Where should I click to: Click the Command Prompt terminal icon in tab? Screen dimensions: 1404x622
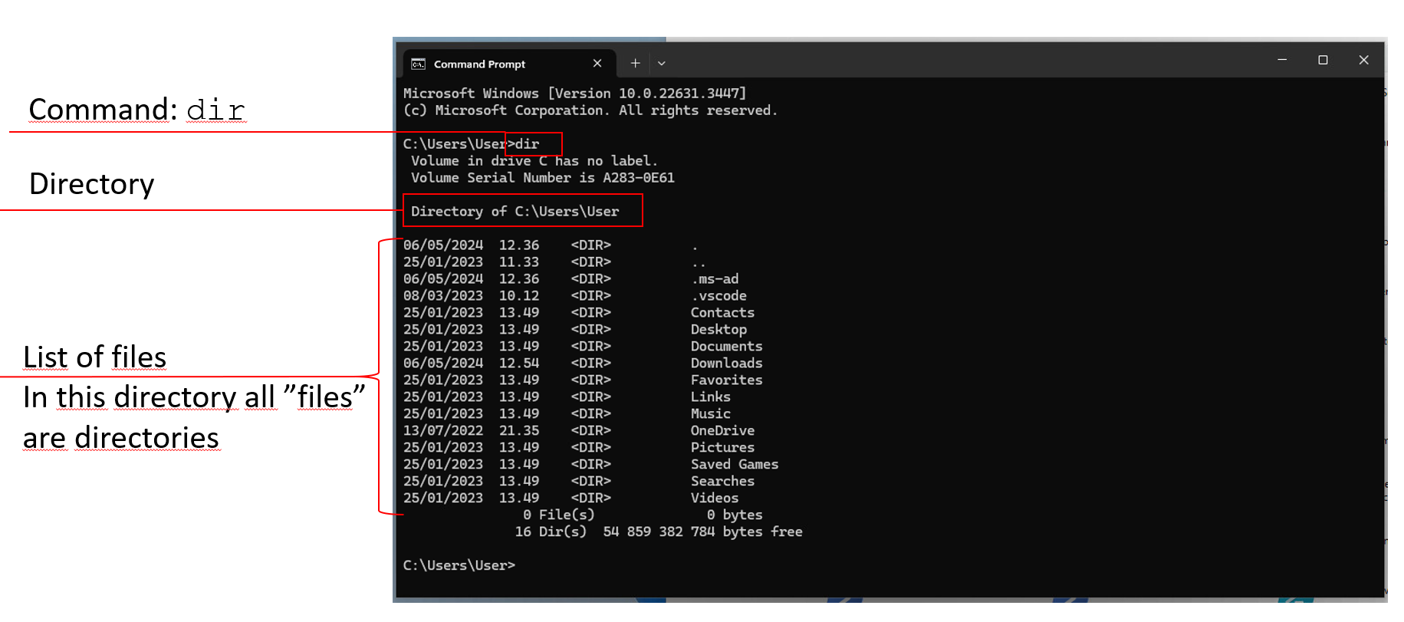point(418,64)
